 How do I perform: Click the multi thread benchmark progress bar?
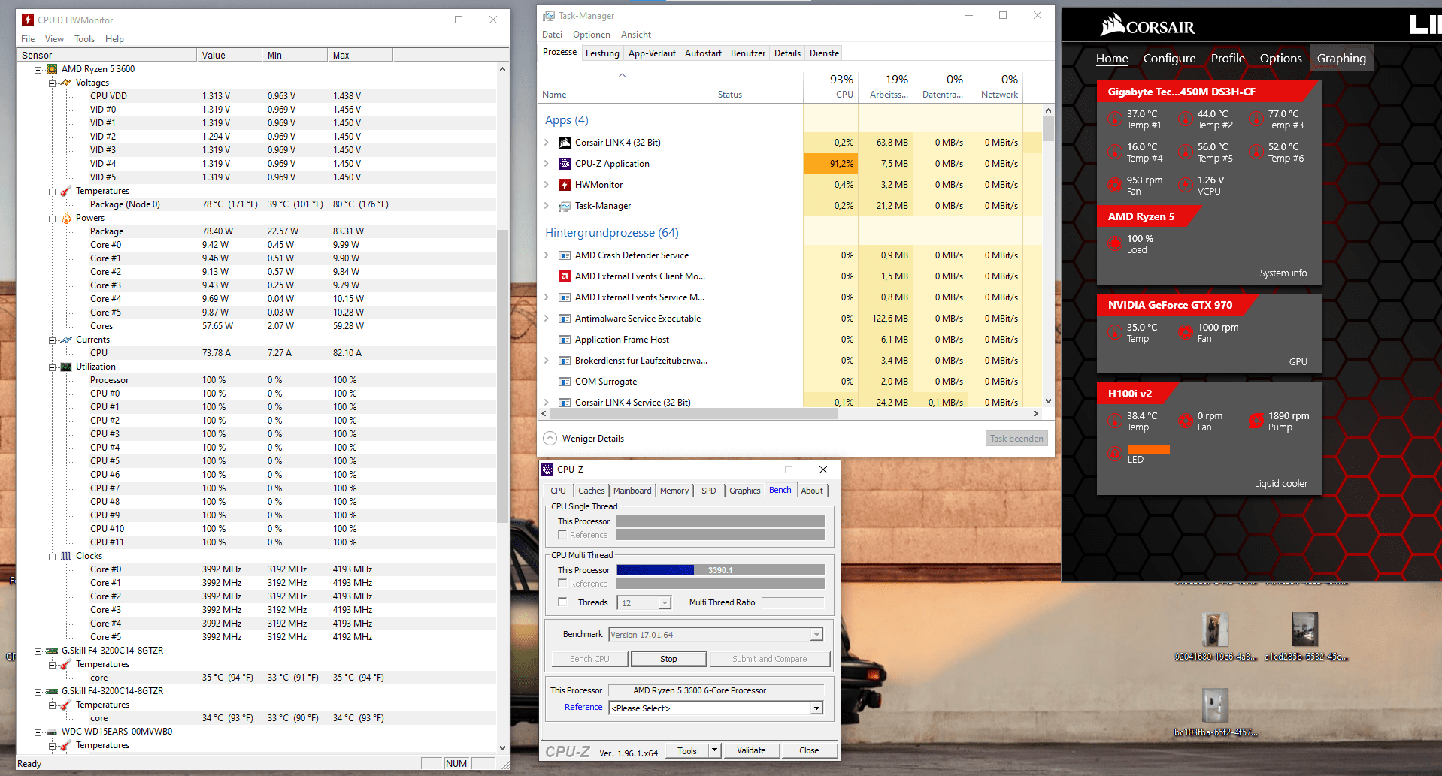pos(720,570)
